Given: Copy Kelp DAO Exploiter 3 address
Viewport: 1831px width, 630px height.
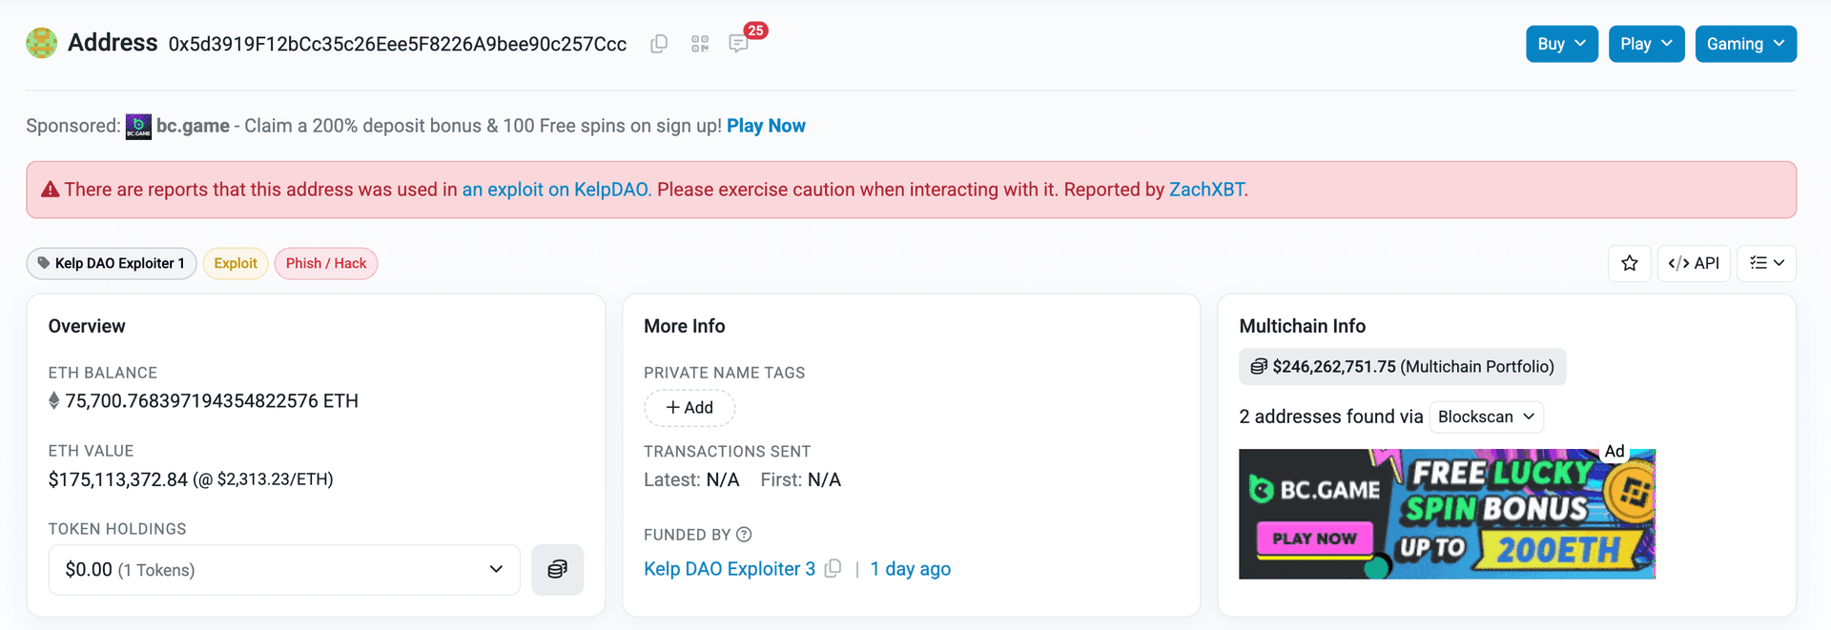Looking at the screenshot, I should [833, 568].
